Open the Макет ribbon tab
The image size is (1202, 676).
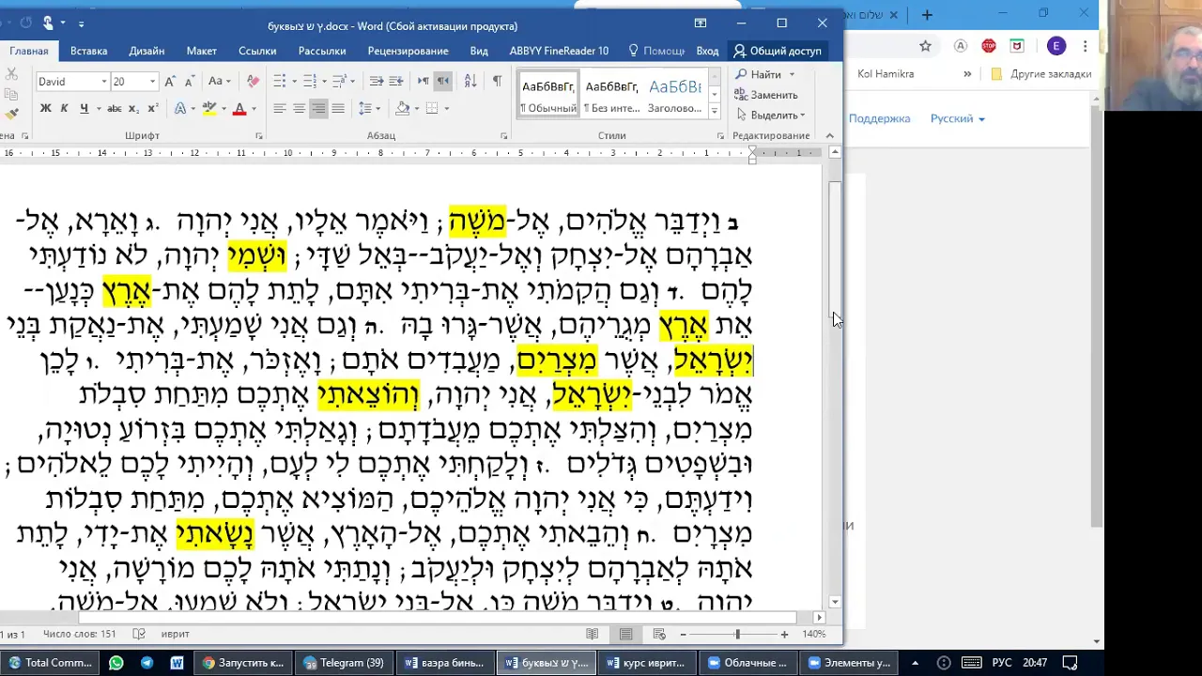(201, 51)
